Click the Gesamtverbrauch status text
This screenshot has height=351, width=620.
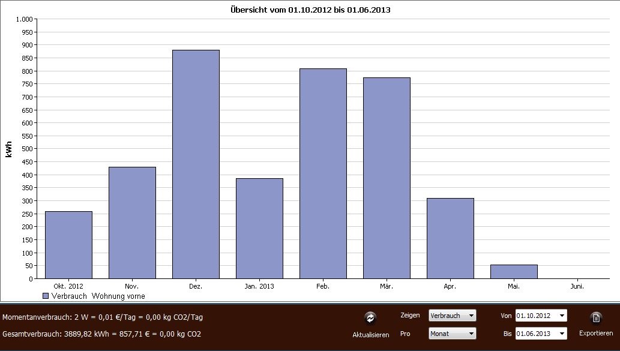pos(101,334)
